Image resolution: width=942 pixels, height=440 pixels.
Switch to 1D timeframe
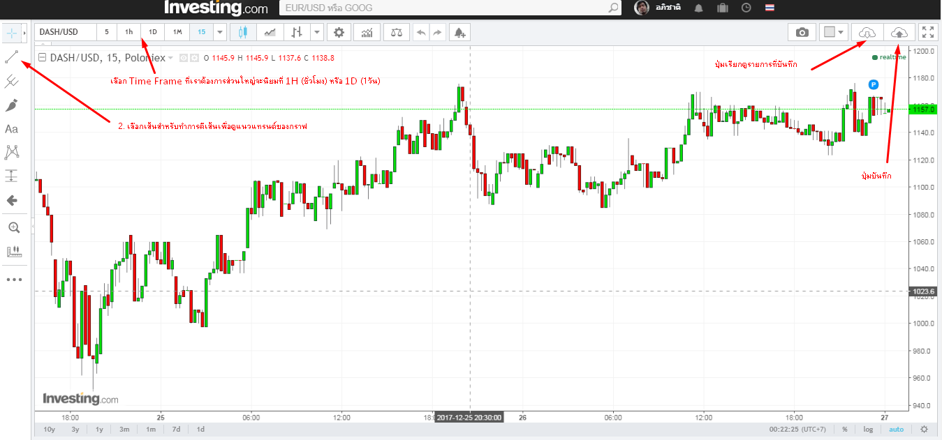click(x=153, y=32)
